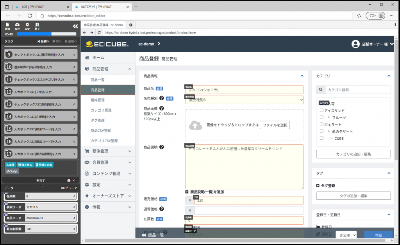Viewport: 400px width, 245px height.
Task: Click the blue 登録 button
Action: (378, 235)
